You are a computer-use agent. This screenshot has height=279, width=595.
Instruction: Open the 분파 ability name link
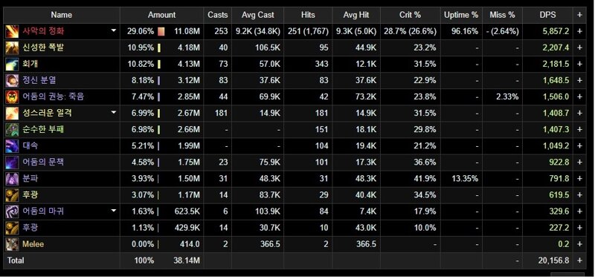coord(30,178)
